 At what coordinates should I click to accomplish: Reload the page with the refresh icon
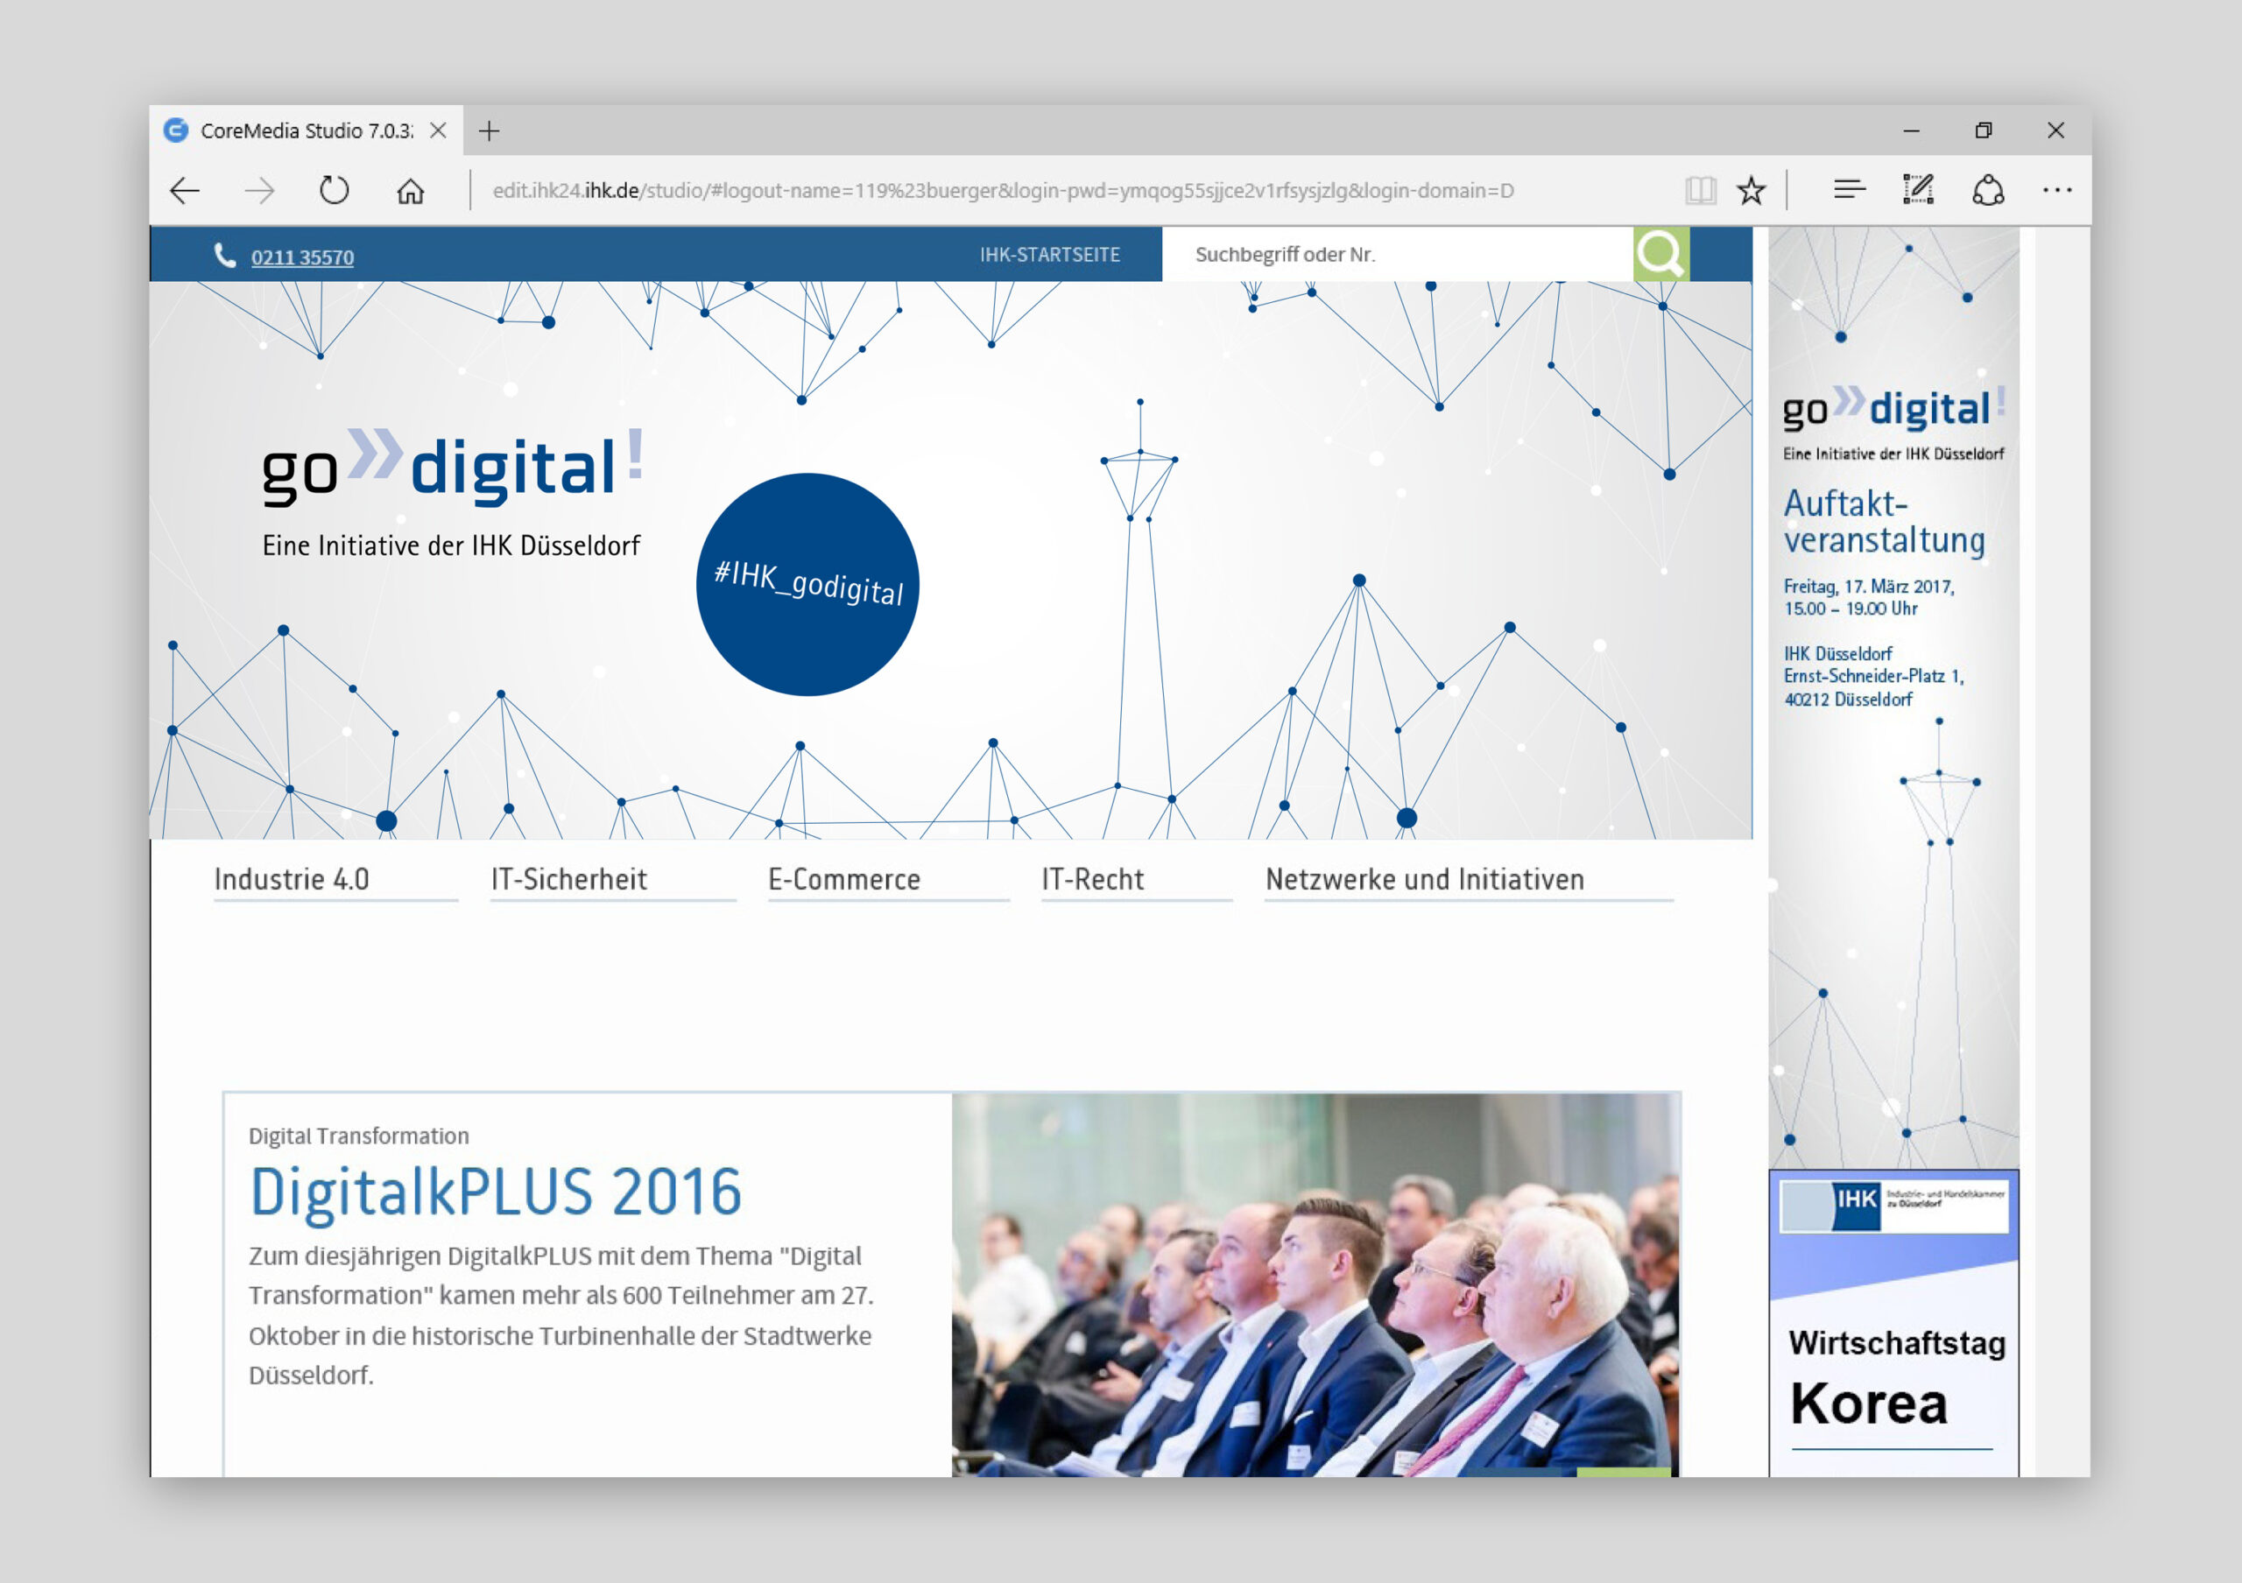pos(334,189)
